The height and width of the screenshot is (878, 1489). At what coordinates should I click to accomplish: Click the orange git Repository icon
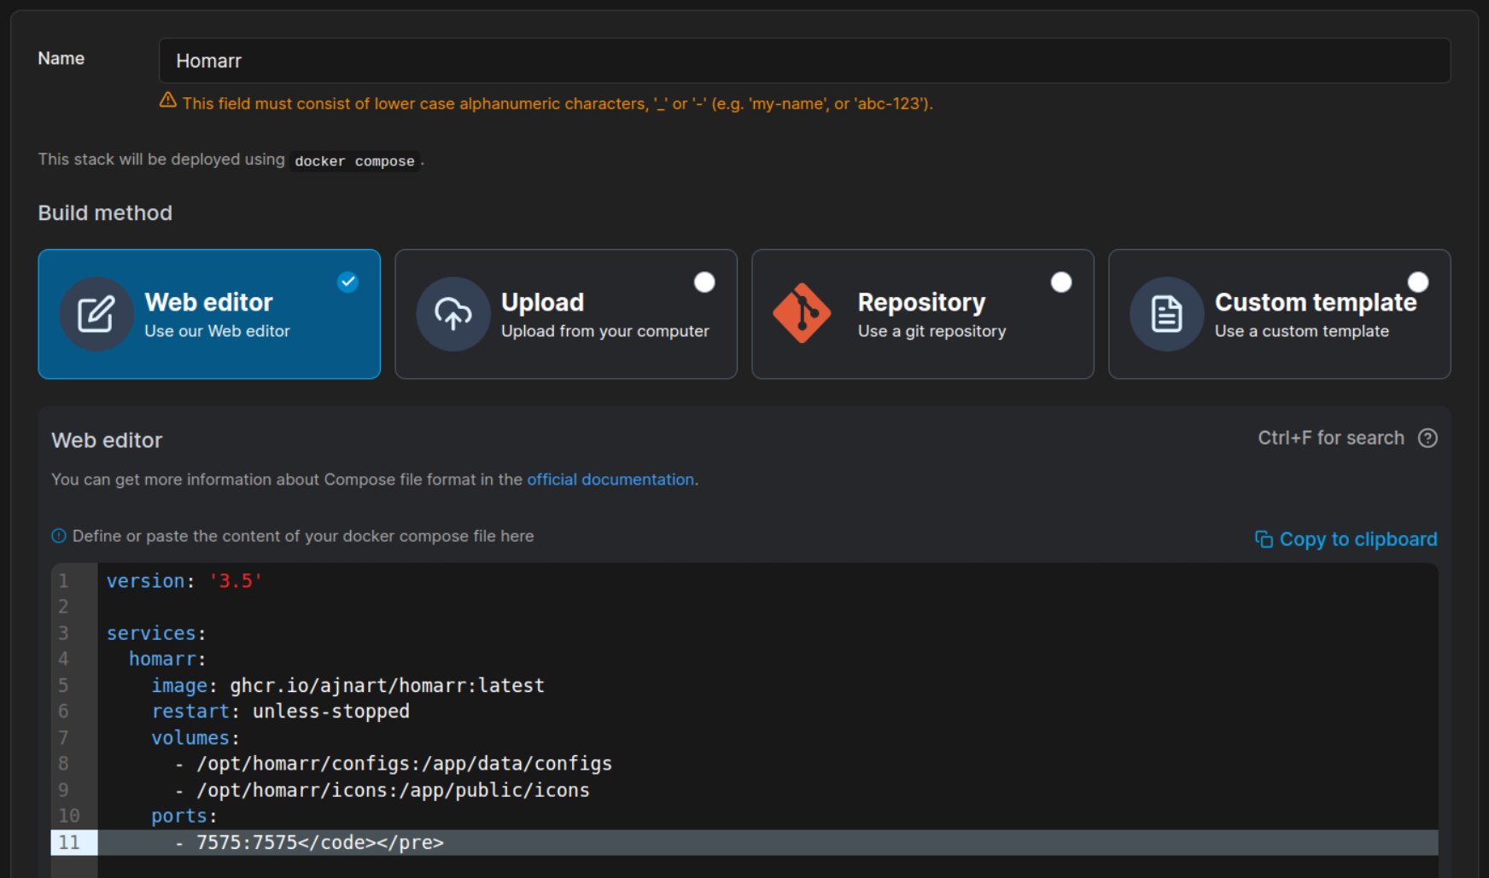click(x=801, y=313)
